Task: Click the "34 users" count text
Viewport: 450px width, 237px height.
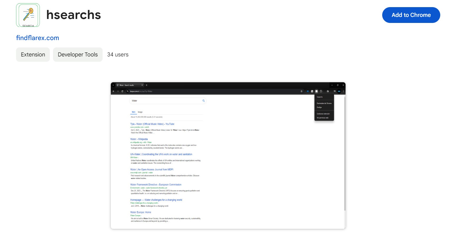Action: pyautogui.click(x=118, y=55)
